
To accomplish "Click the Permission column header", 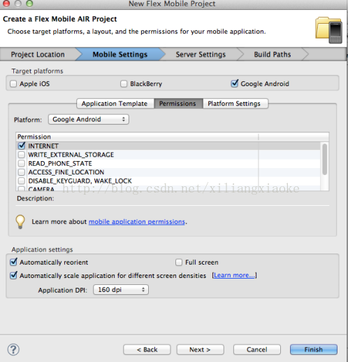I will click(x=138, y=137).
